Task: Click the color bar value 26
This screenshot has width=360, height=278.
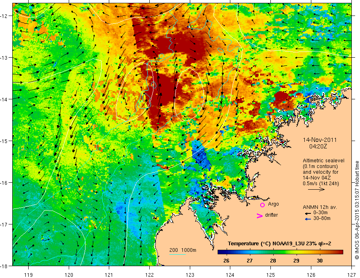Action: (x=226, y=260)
